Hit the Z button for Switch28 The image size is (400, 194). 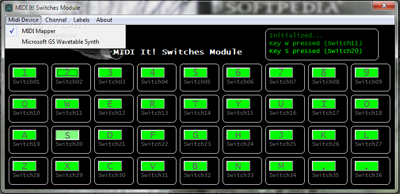tap(24, 166)
